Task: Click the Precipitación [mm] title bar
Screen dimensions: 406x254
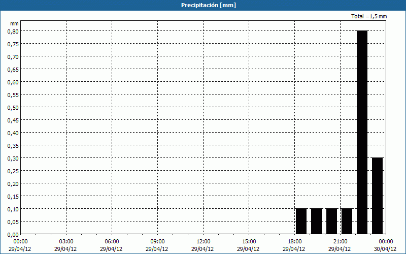Action: pyautogui.click(x=203, y=5)
